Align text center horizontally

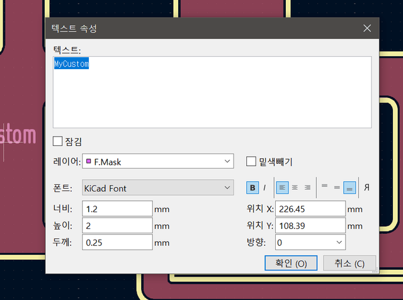pos(295,187)
